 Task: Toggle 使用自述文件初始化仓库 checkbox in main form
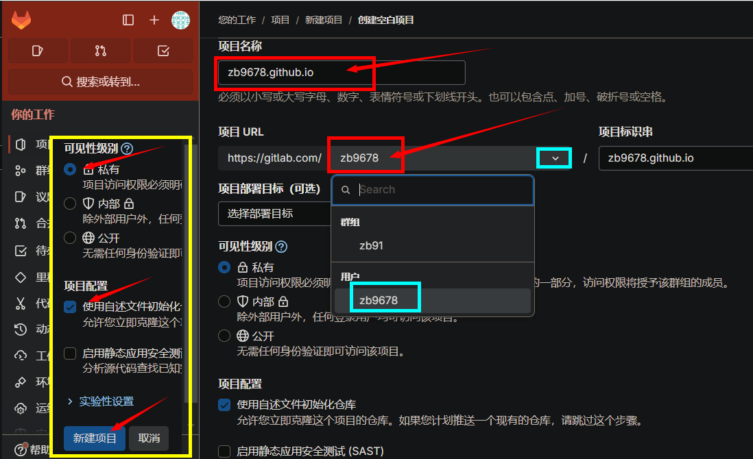click(x=224, y=405)
